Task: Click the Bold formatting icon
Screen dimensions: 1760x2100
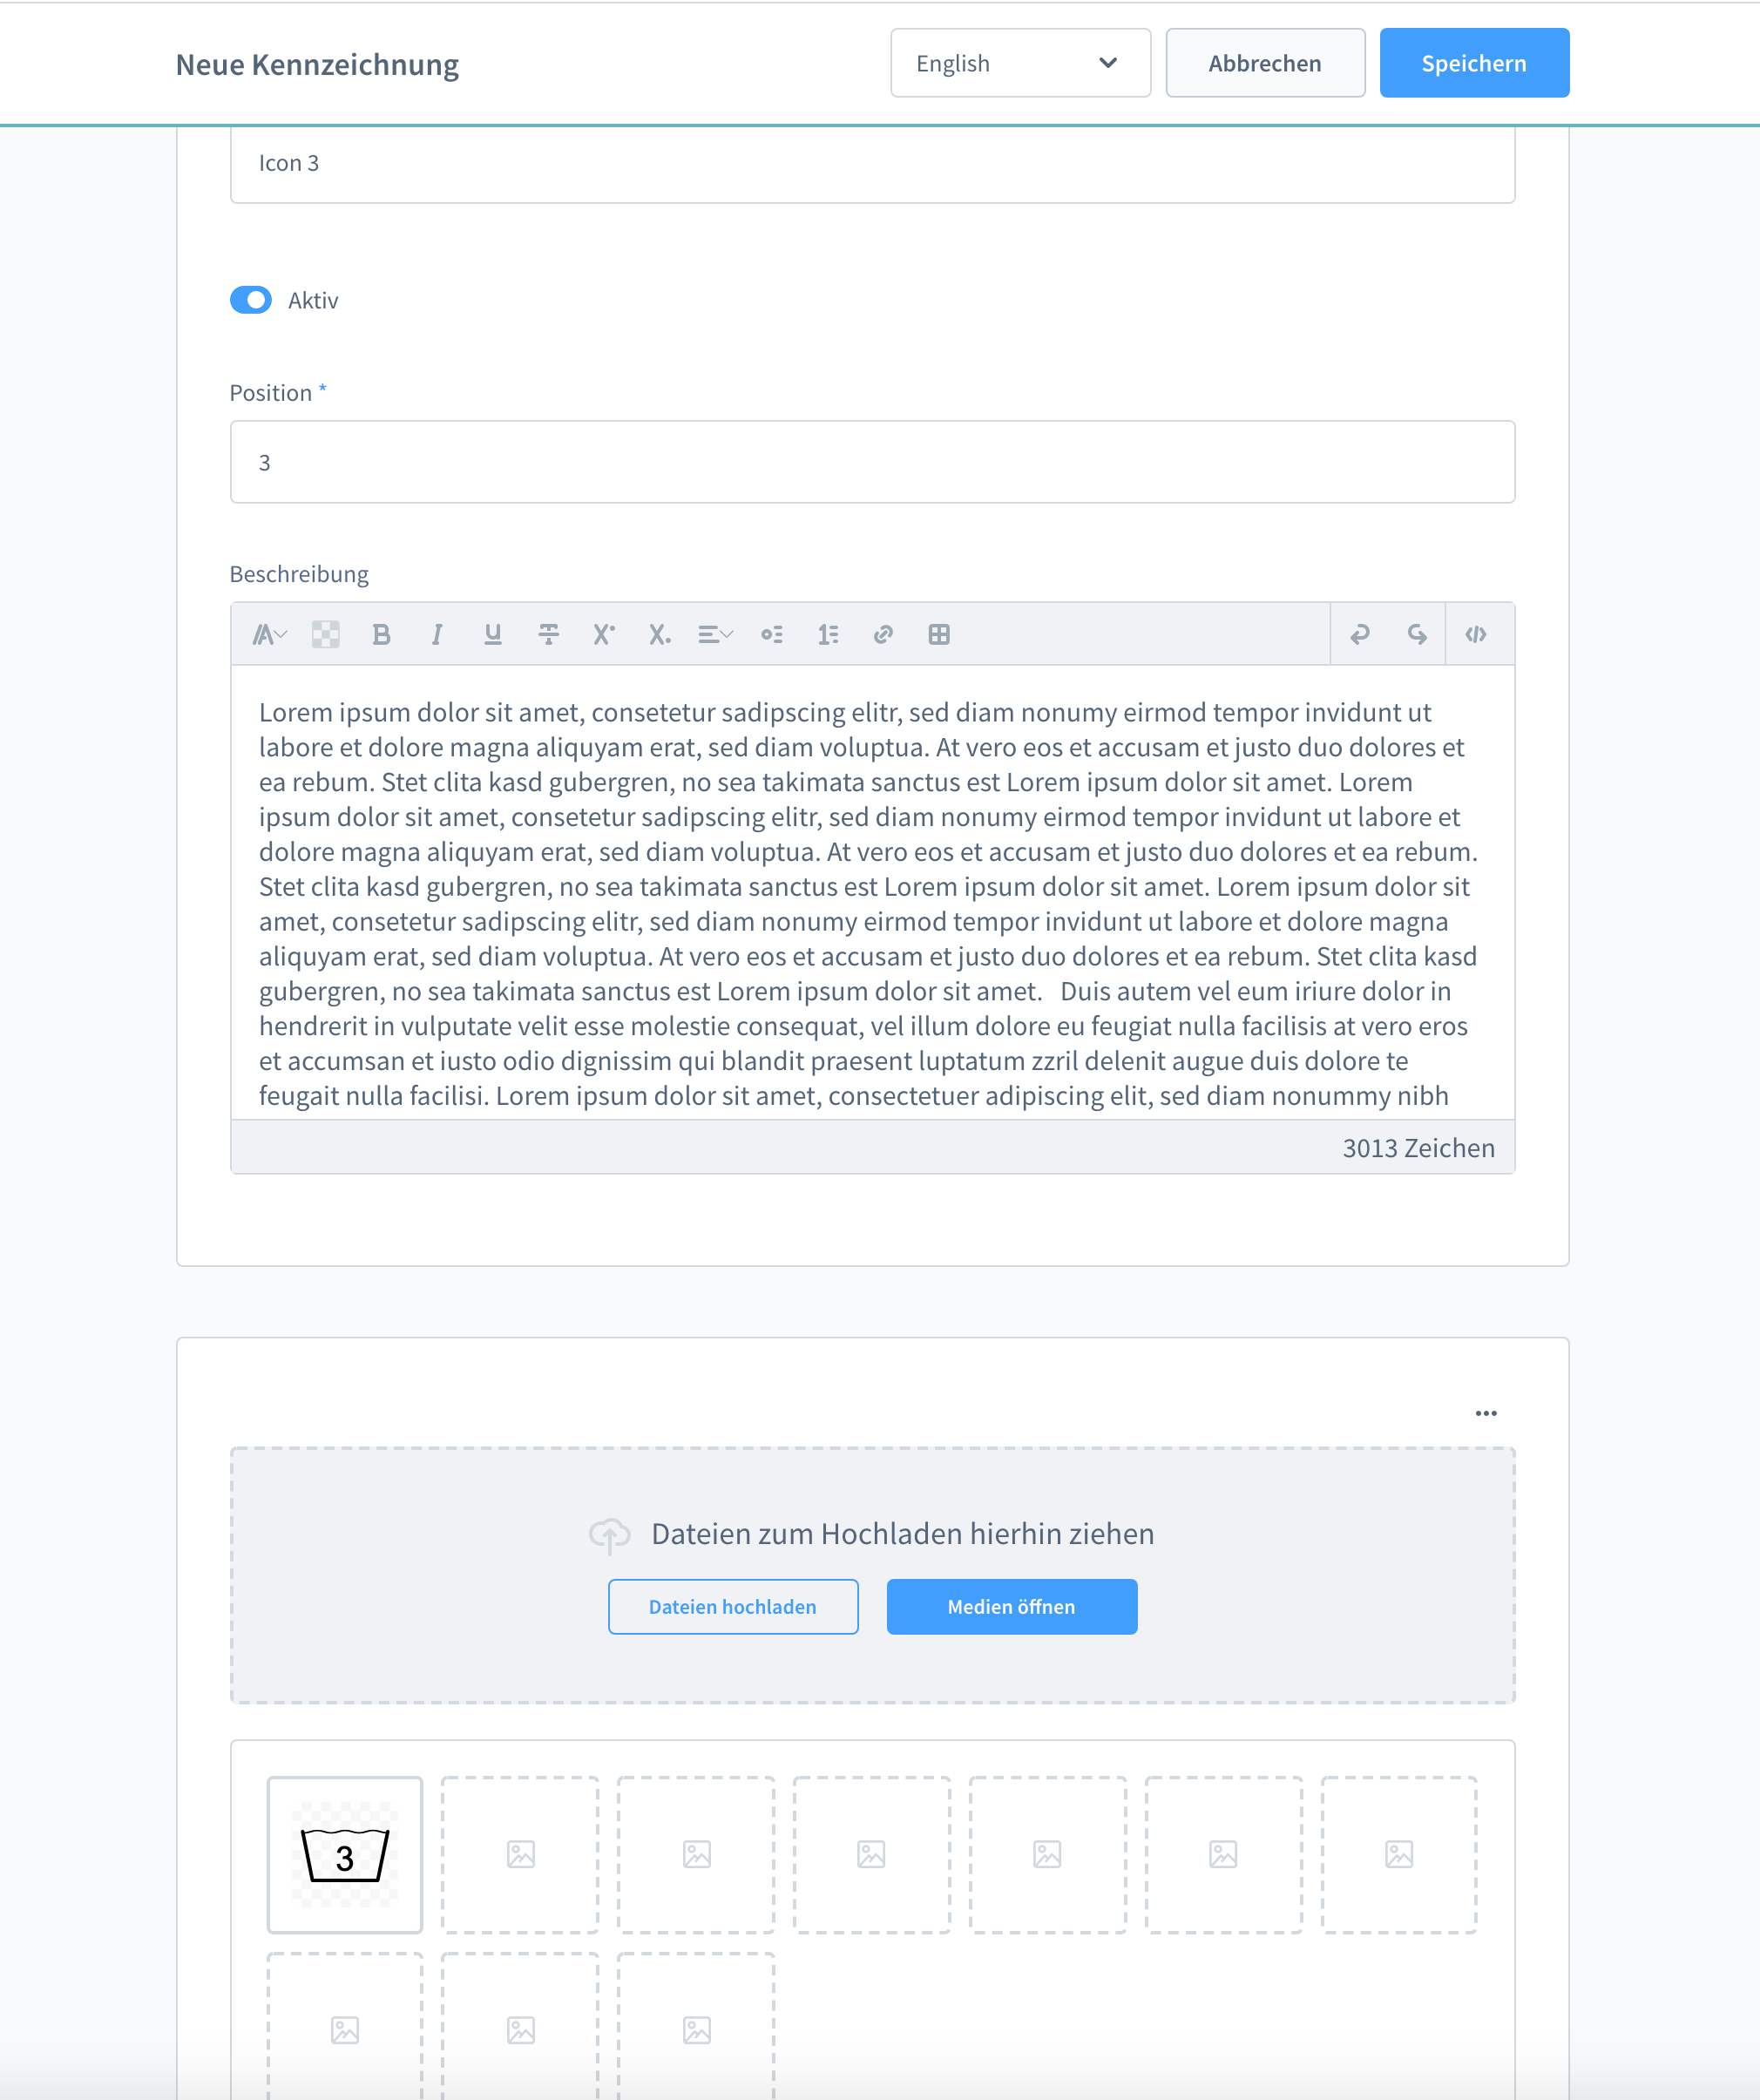Action: pyautogui.click(x=382, y=632)
